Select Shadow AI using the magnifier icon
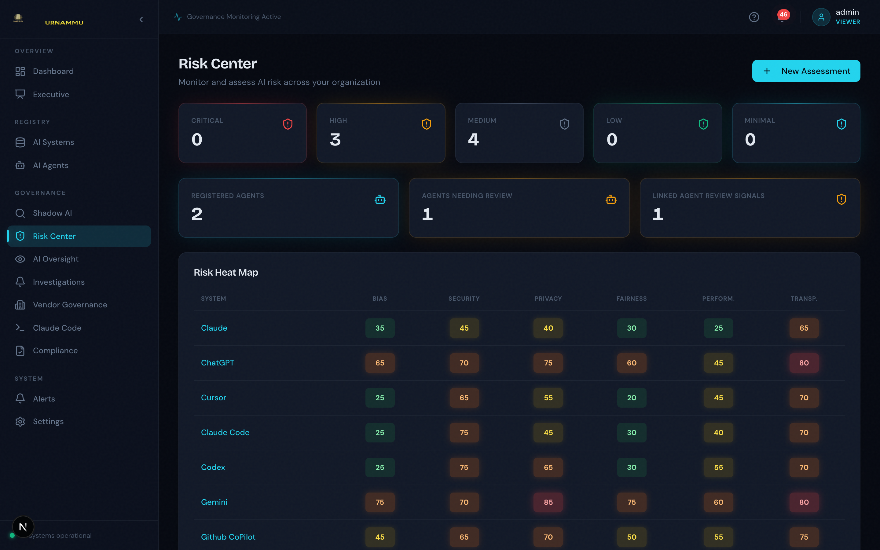 20,213
